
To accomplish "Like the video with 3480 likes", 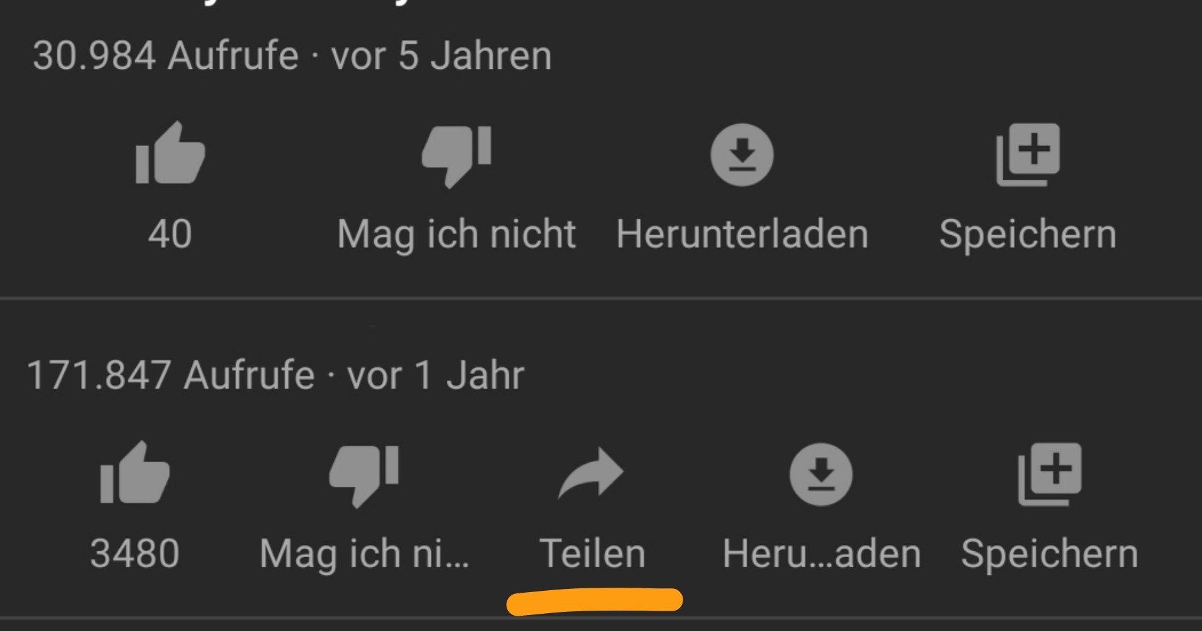I will (134, 473).
